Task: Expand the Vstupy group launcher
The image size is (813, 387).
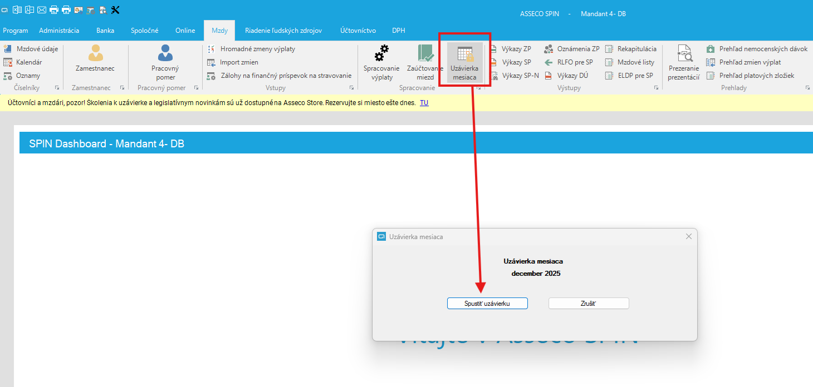Action: pos(351,88)
